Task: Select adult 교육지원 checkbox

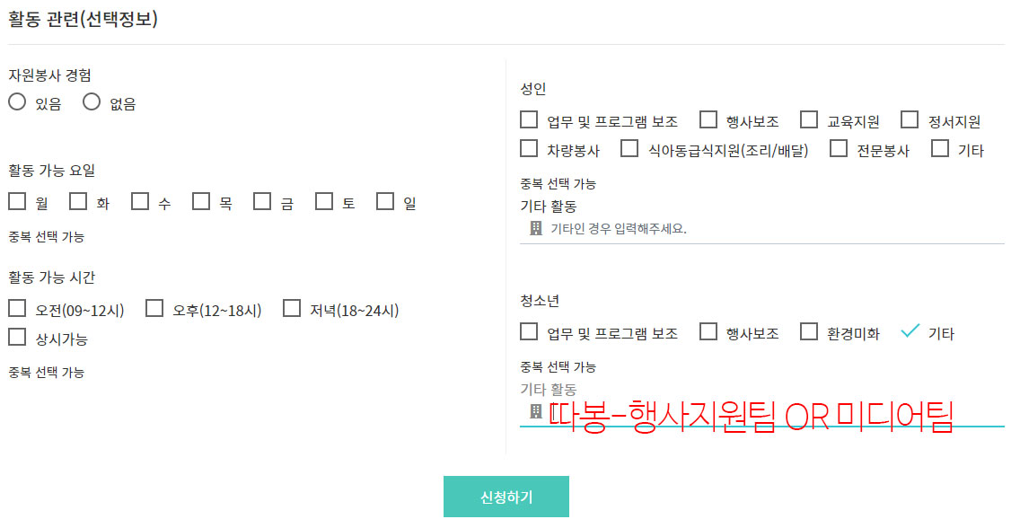Action: click(809, 120)
